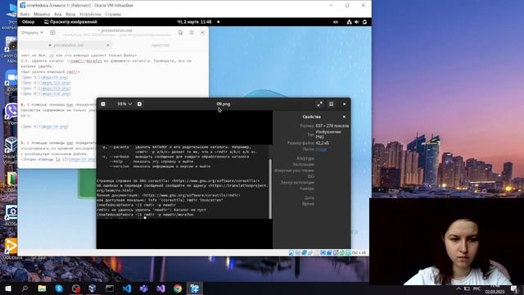
Task: Open VirtualBox cube icon in taskbar
Action: pos(93,288)
